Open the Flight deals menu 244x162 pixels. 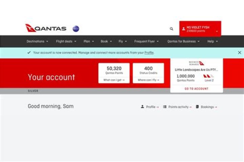tap(66, 41)
